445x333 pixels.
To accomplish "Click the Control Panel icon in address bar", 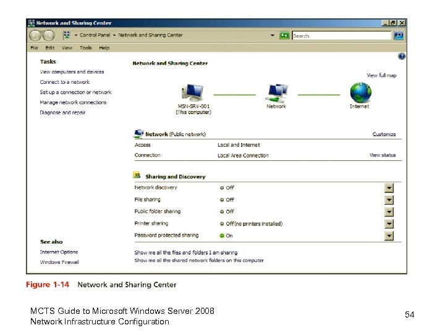I will (x=67, y=35).
